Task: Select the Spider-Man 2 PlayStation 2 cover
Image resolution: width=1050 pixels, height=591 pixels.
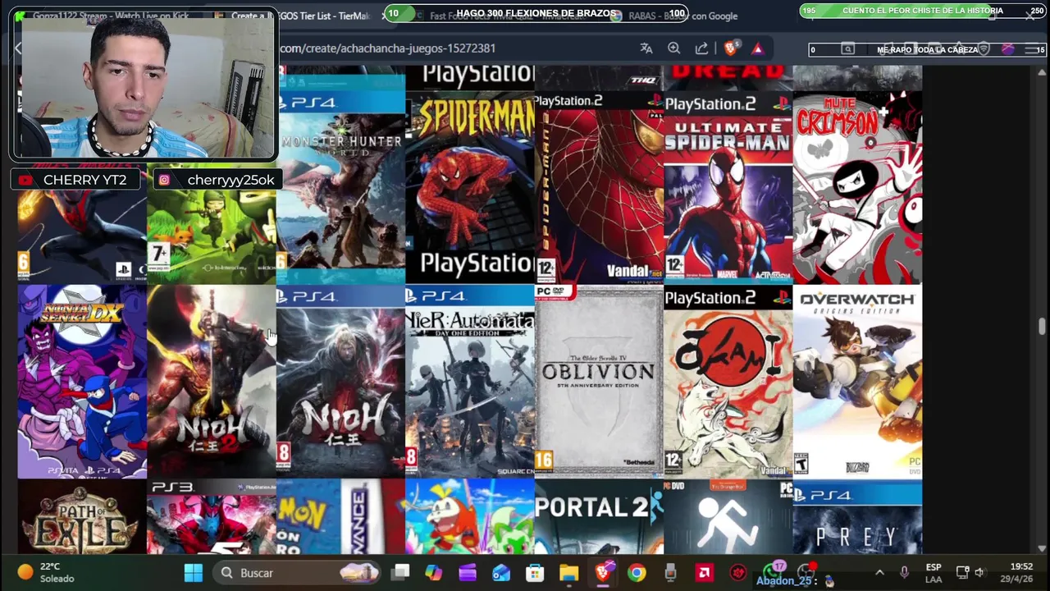Action: [x=599, y=187]
